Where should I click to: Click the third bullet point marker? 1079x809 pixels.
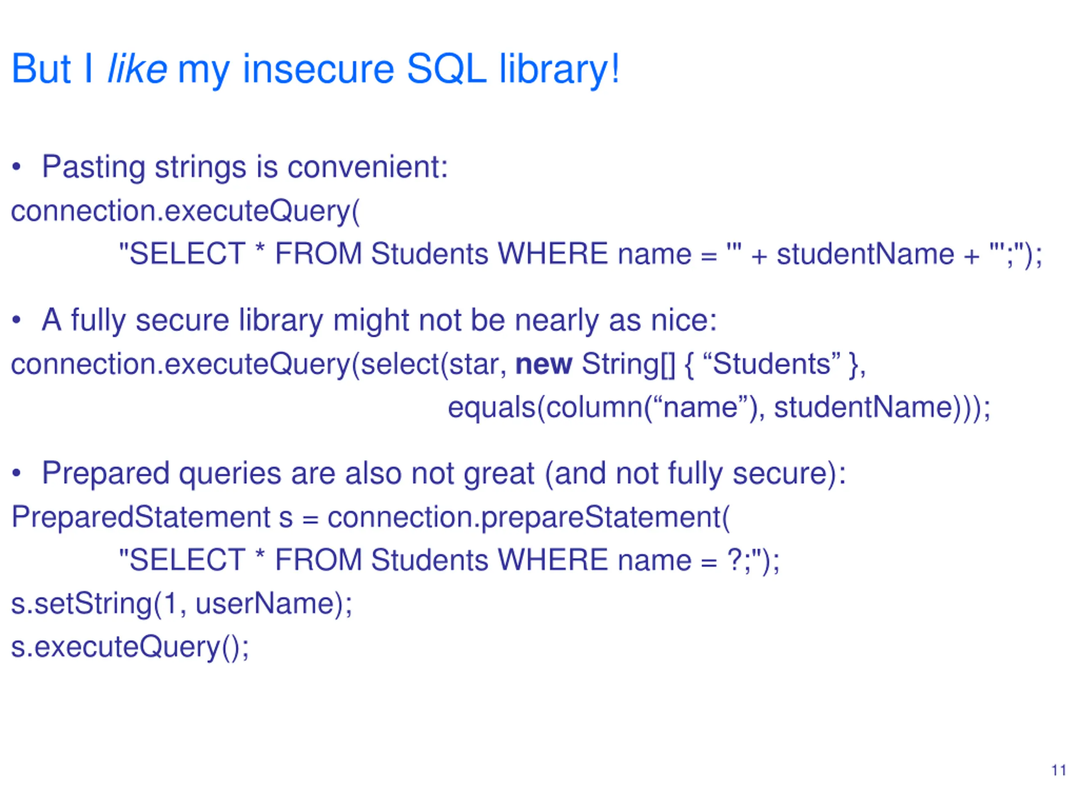pos(16,474)
